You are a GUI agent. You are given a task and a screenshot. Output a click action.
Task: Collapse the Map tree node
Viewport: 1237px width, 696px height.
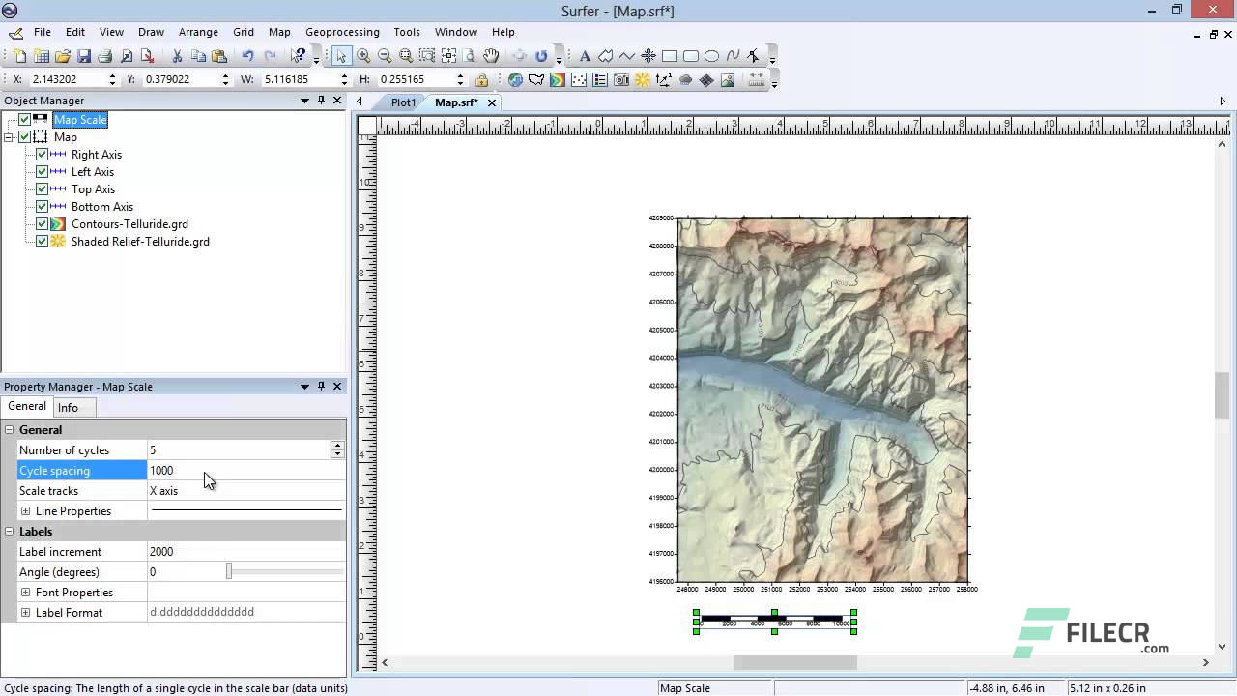9,137
